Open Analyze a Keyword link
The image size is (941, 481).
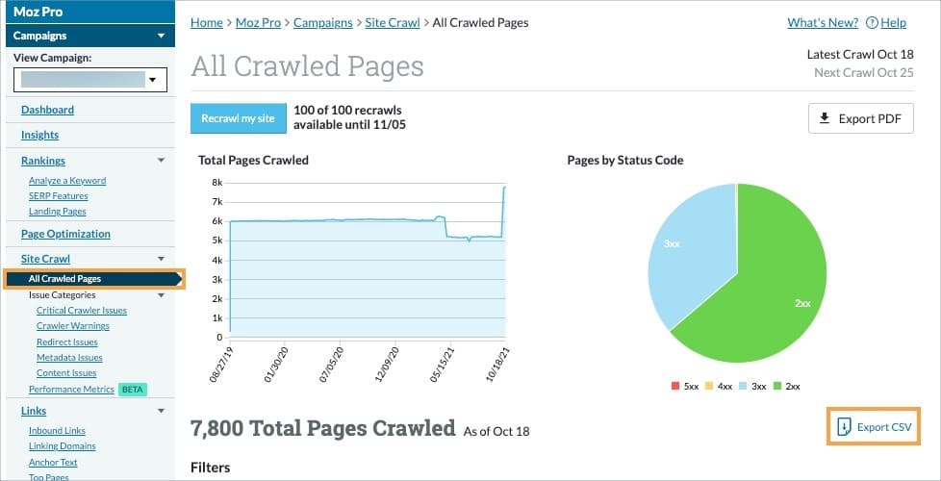pyautogui.click(x=67, y=181)
